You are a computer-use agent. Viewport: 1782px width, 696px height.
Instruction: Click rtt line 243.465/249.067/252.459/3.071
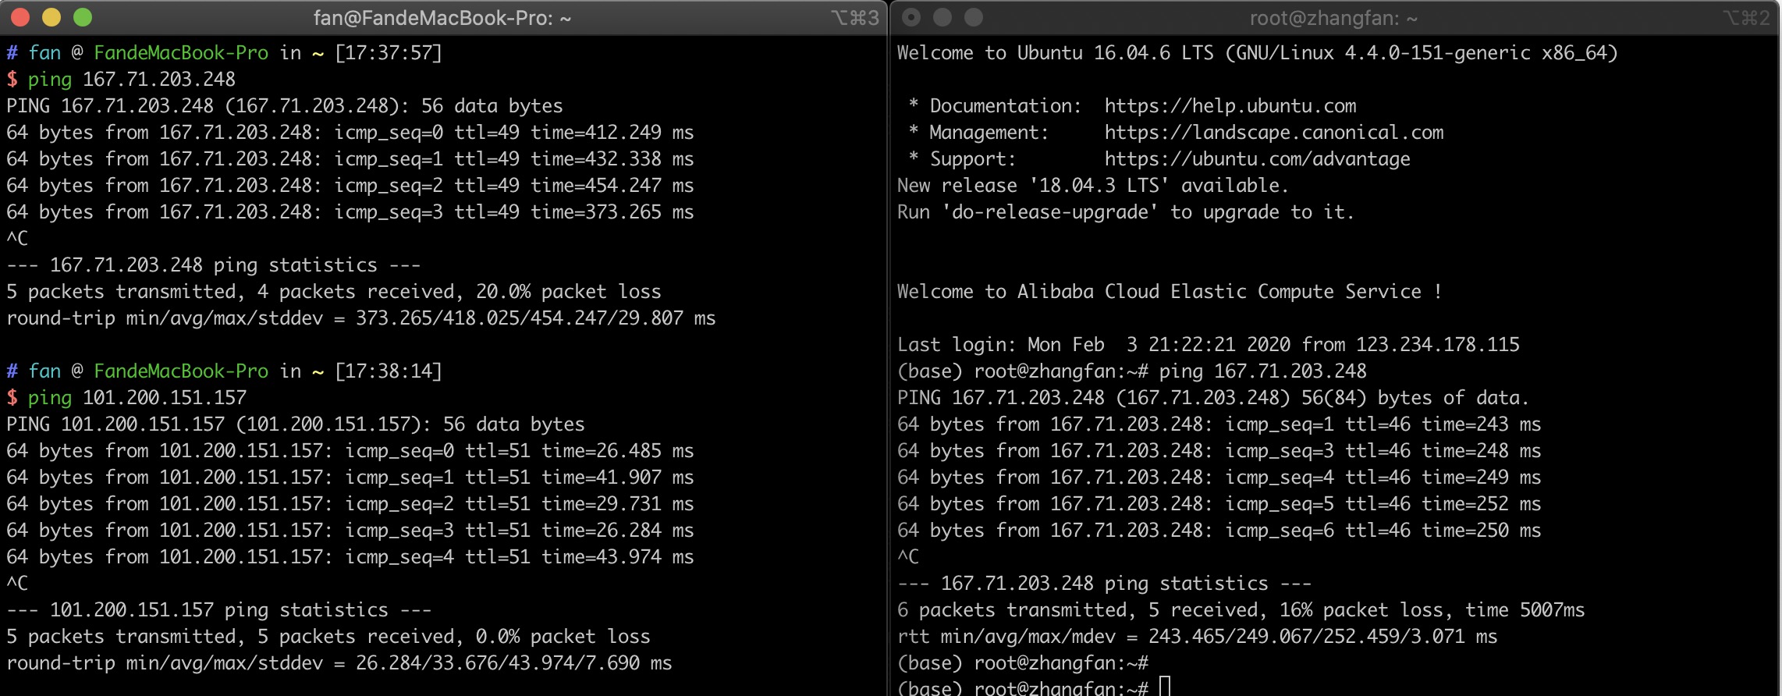[x=1198, y=636]
